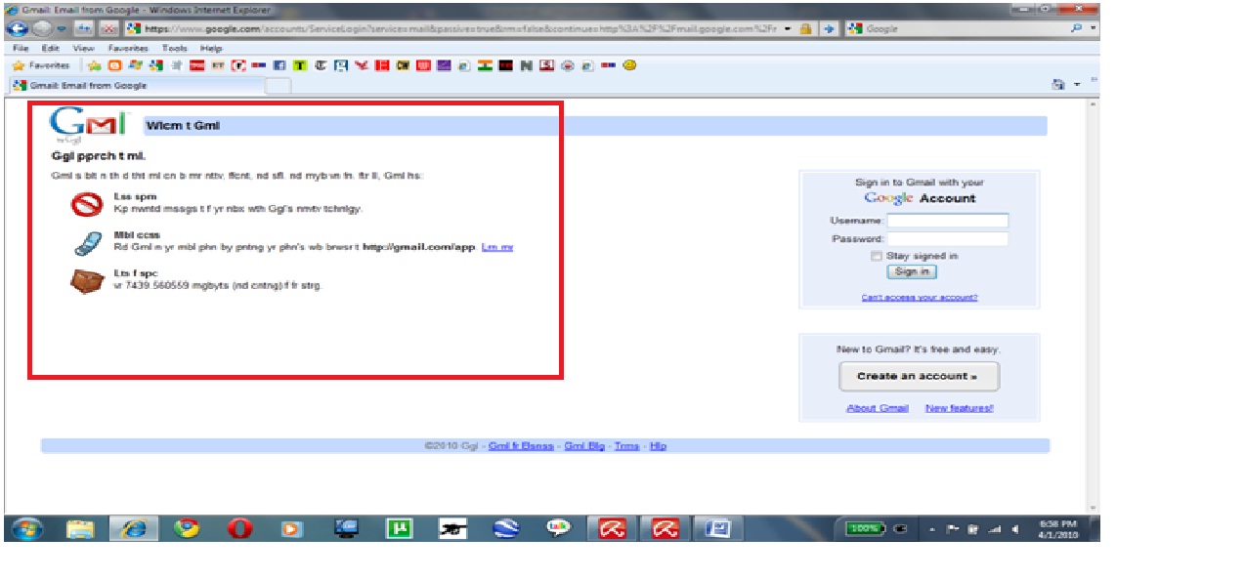Open Windows Media Player from the taskbar

click(292, 528)
